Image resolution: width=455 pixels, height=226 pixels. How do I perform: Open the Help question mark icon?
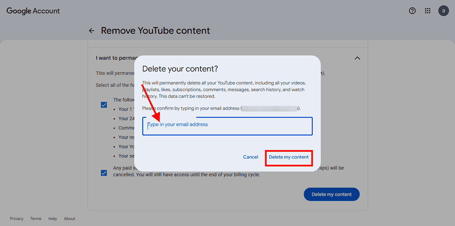click(412, 11)
